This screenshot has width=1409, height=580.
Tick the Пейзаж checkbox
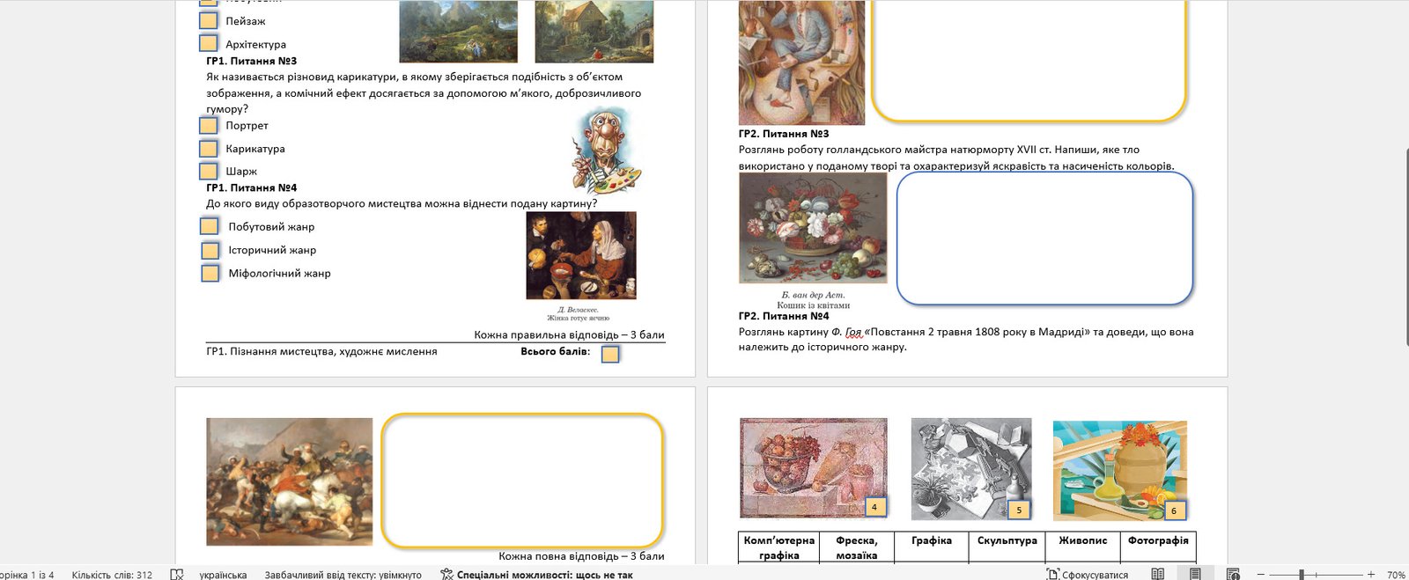(209, 20)
